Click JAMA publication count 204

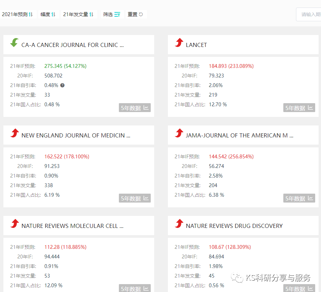213,185
